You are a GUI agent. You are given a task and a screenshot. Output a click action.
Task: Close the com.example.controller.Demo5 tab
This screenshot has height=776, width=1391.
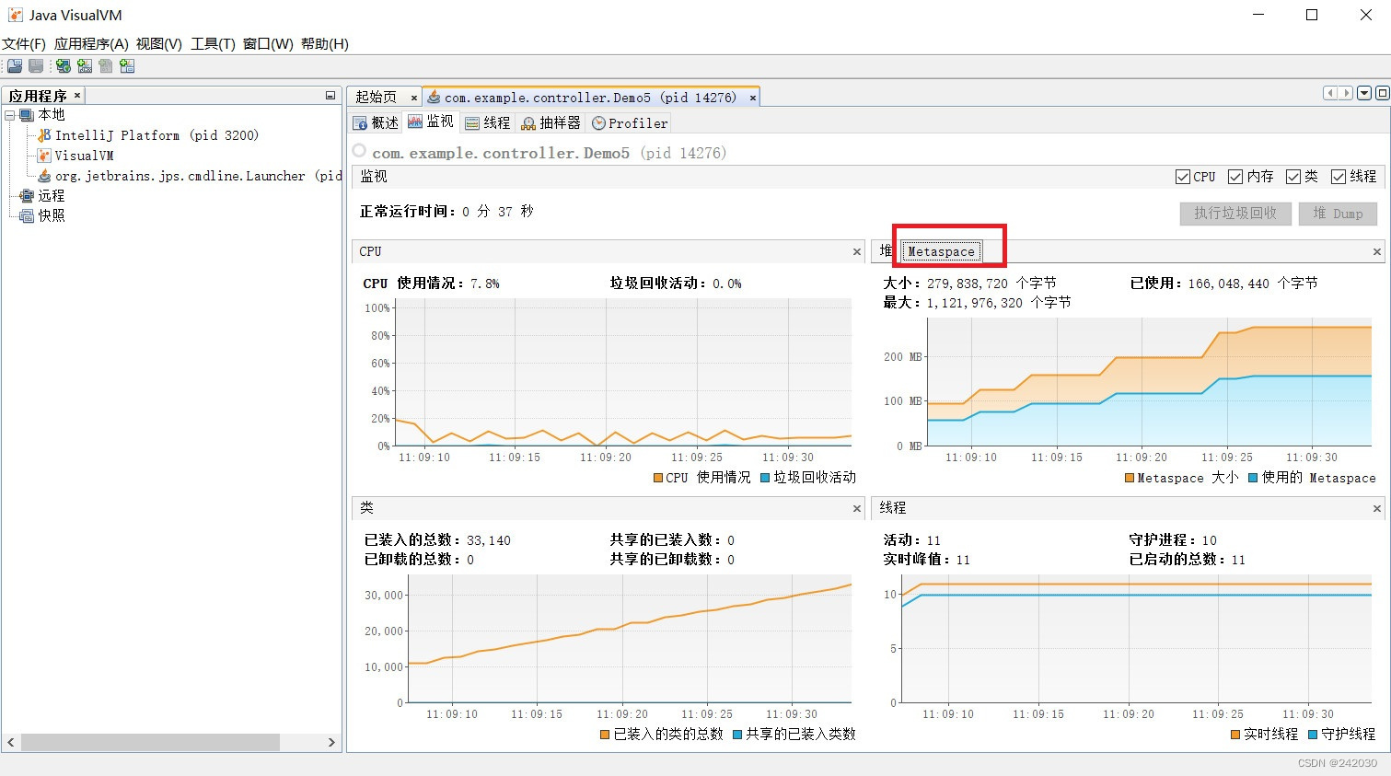click(x=752, y=98)
